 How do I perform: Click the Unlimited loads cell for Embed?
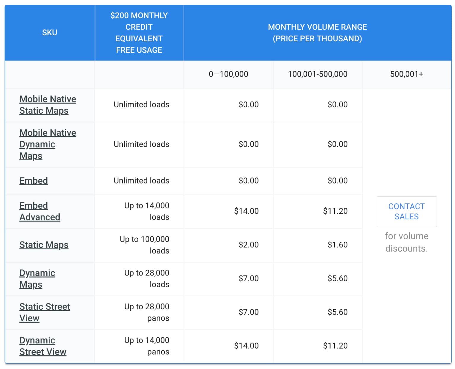coord(141,181)
